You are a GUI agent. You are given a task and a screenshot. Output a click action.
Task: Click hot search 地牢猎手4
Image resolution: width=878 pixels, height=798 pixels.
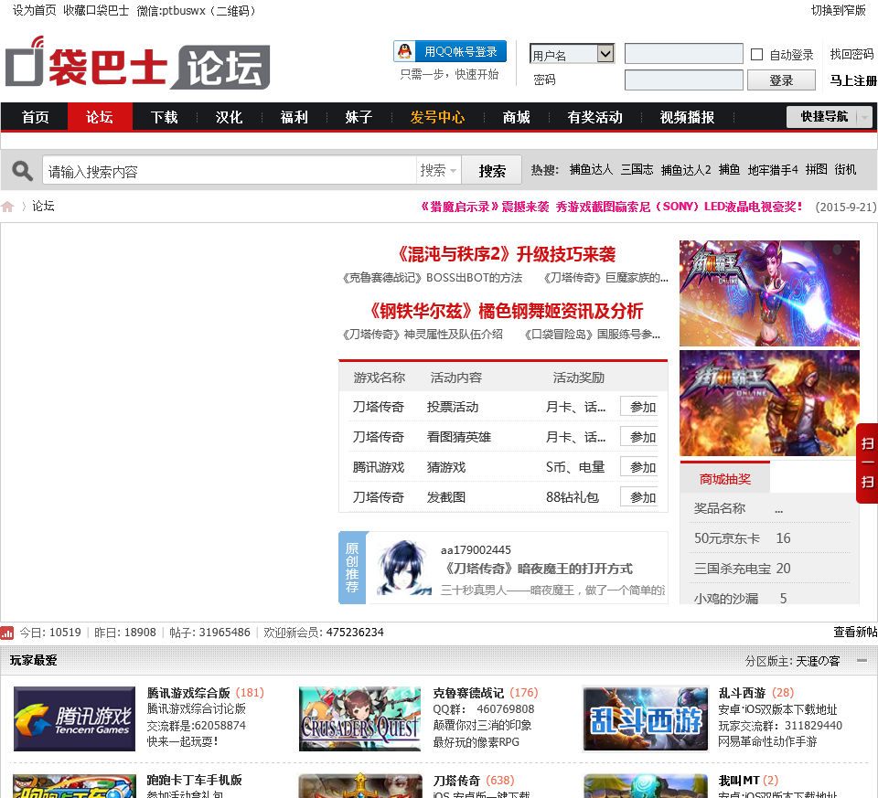point(773,169)
